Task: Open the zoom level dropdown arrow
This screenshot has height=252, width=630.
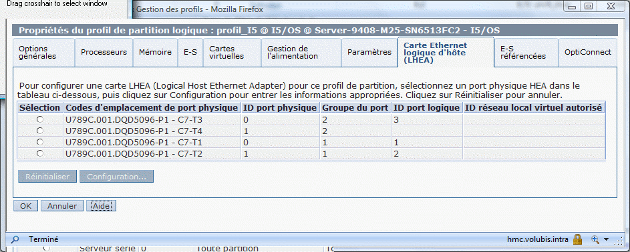Action: [606, 239]
